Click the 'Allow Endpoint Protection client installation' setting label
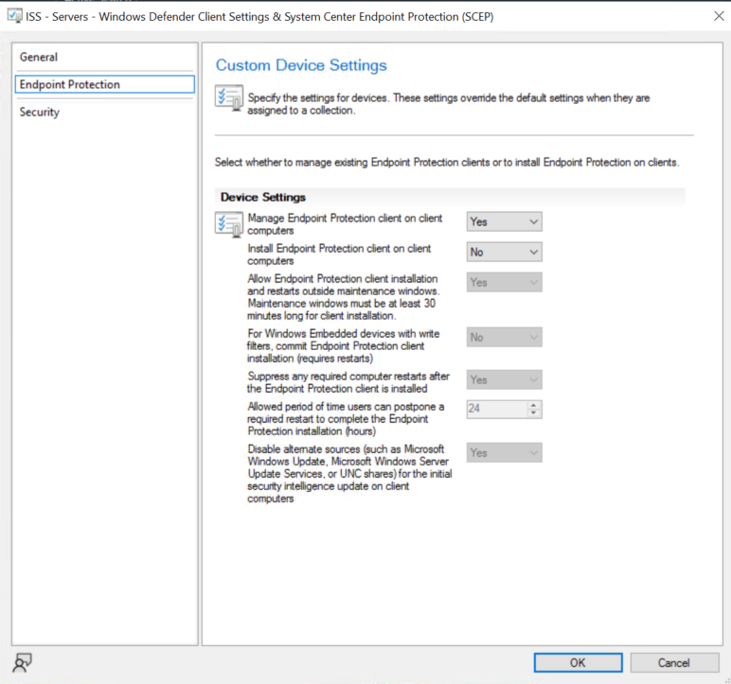The width and height of the screenshot is (731, 684). [x=344, y=297]
